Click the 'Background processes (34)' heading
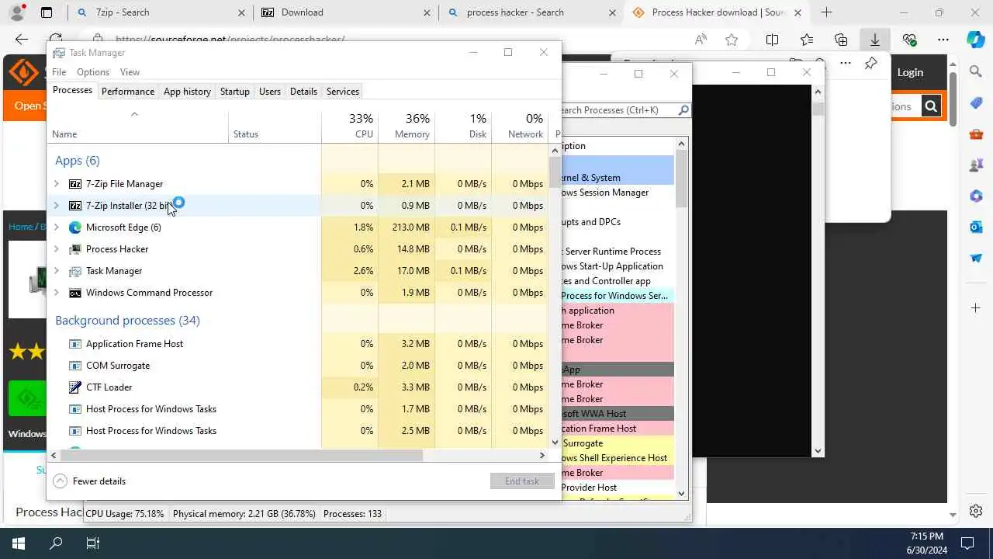The height and width of the screenshot is (559, 993). coord(127,321)
